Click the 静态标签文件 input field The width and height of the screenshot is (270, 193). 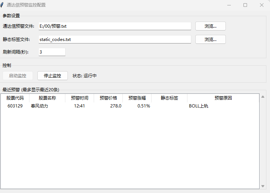(115, 40)
